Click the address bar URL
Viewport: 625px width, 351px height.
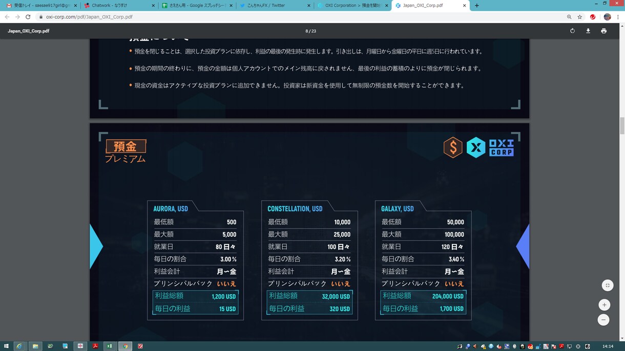(x=89, y=17)
